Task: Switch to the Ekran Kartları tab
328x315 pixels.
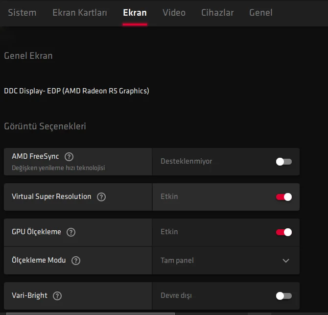Action: (80, 13)
